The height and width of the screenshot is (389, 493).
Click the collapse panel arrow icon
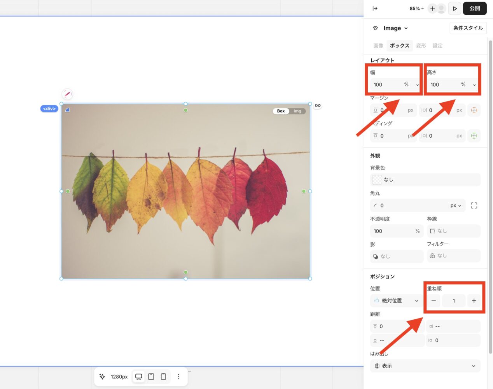tap(375, 9)
